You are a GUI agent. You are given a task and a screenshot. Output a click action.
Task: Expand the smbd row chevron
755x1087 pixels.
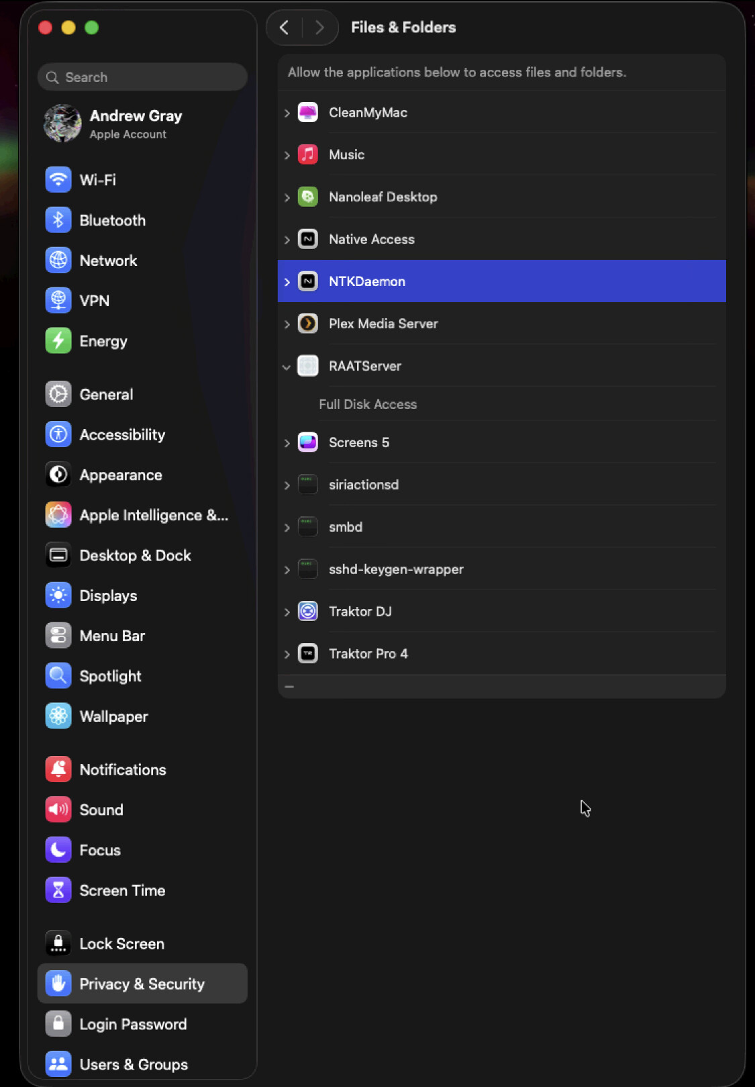tap(287, 528)
